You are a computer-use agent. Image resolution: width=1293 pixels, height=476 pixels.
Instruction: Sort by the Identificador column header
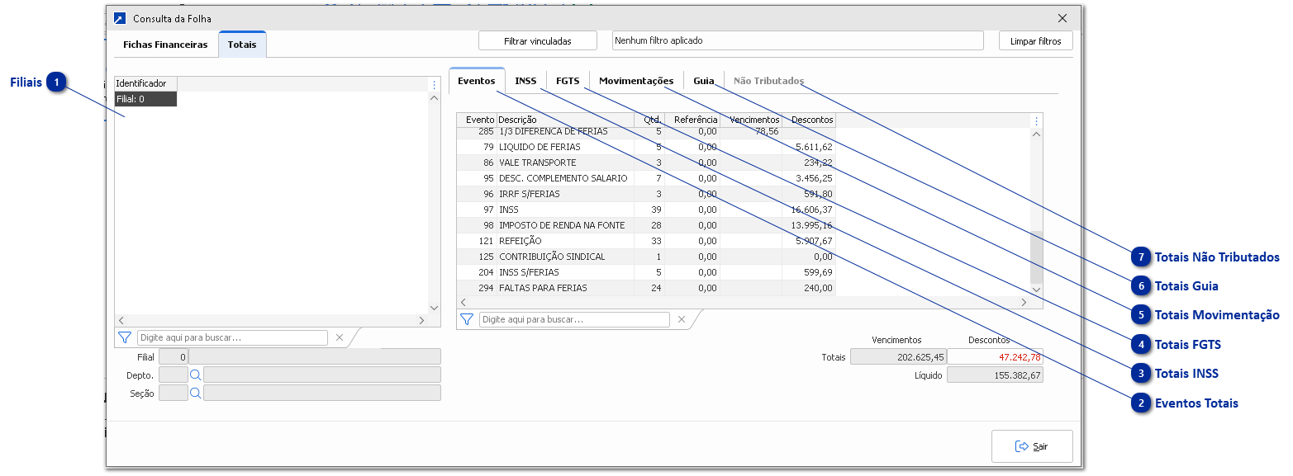tap(145, 83)
